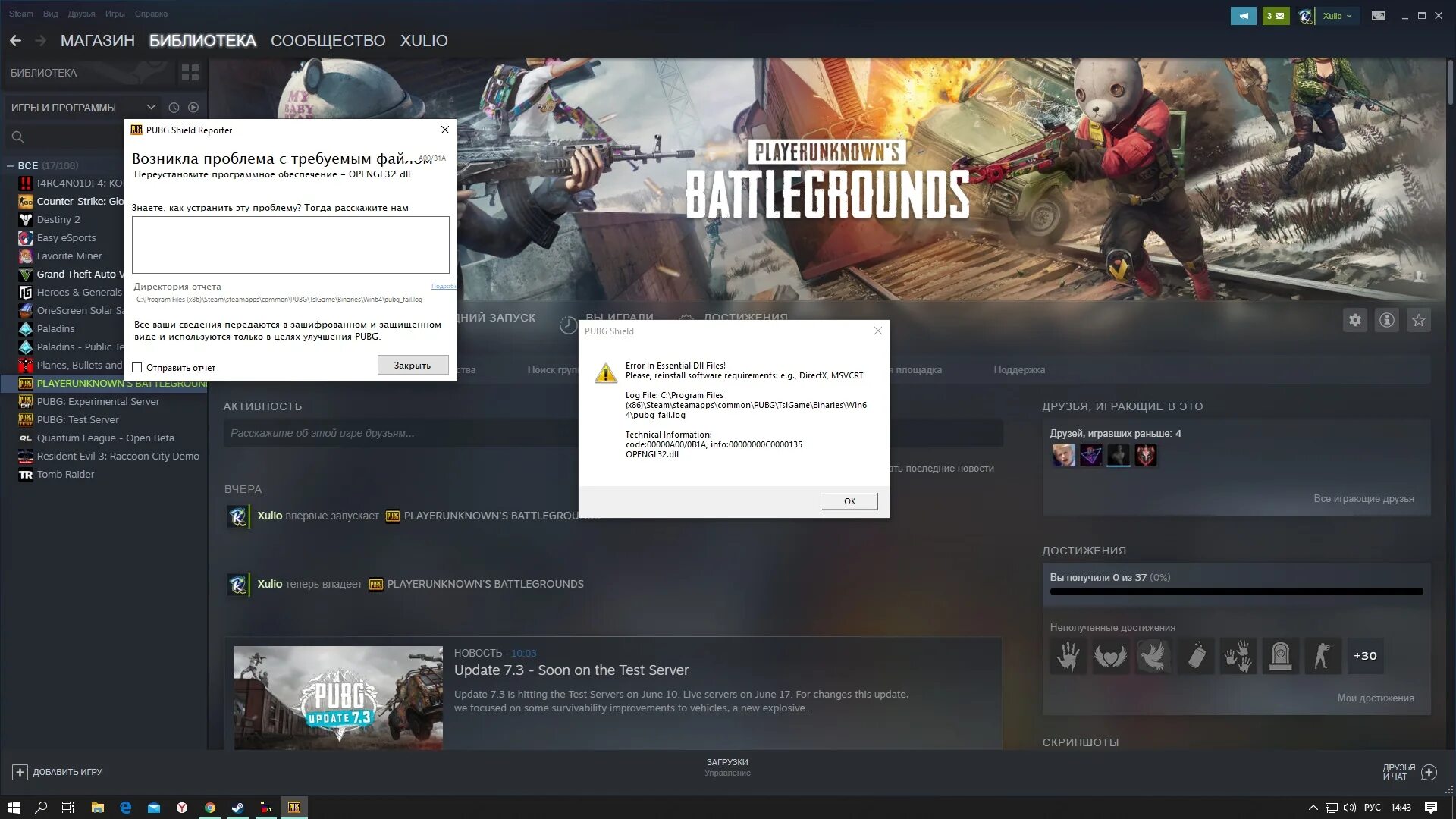Open Steam from the taskbar
The width and height of the screenshot is (1456, 819).
(238, 808)
